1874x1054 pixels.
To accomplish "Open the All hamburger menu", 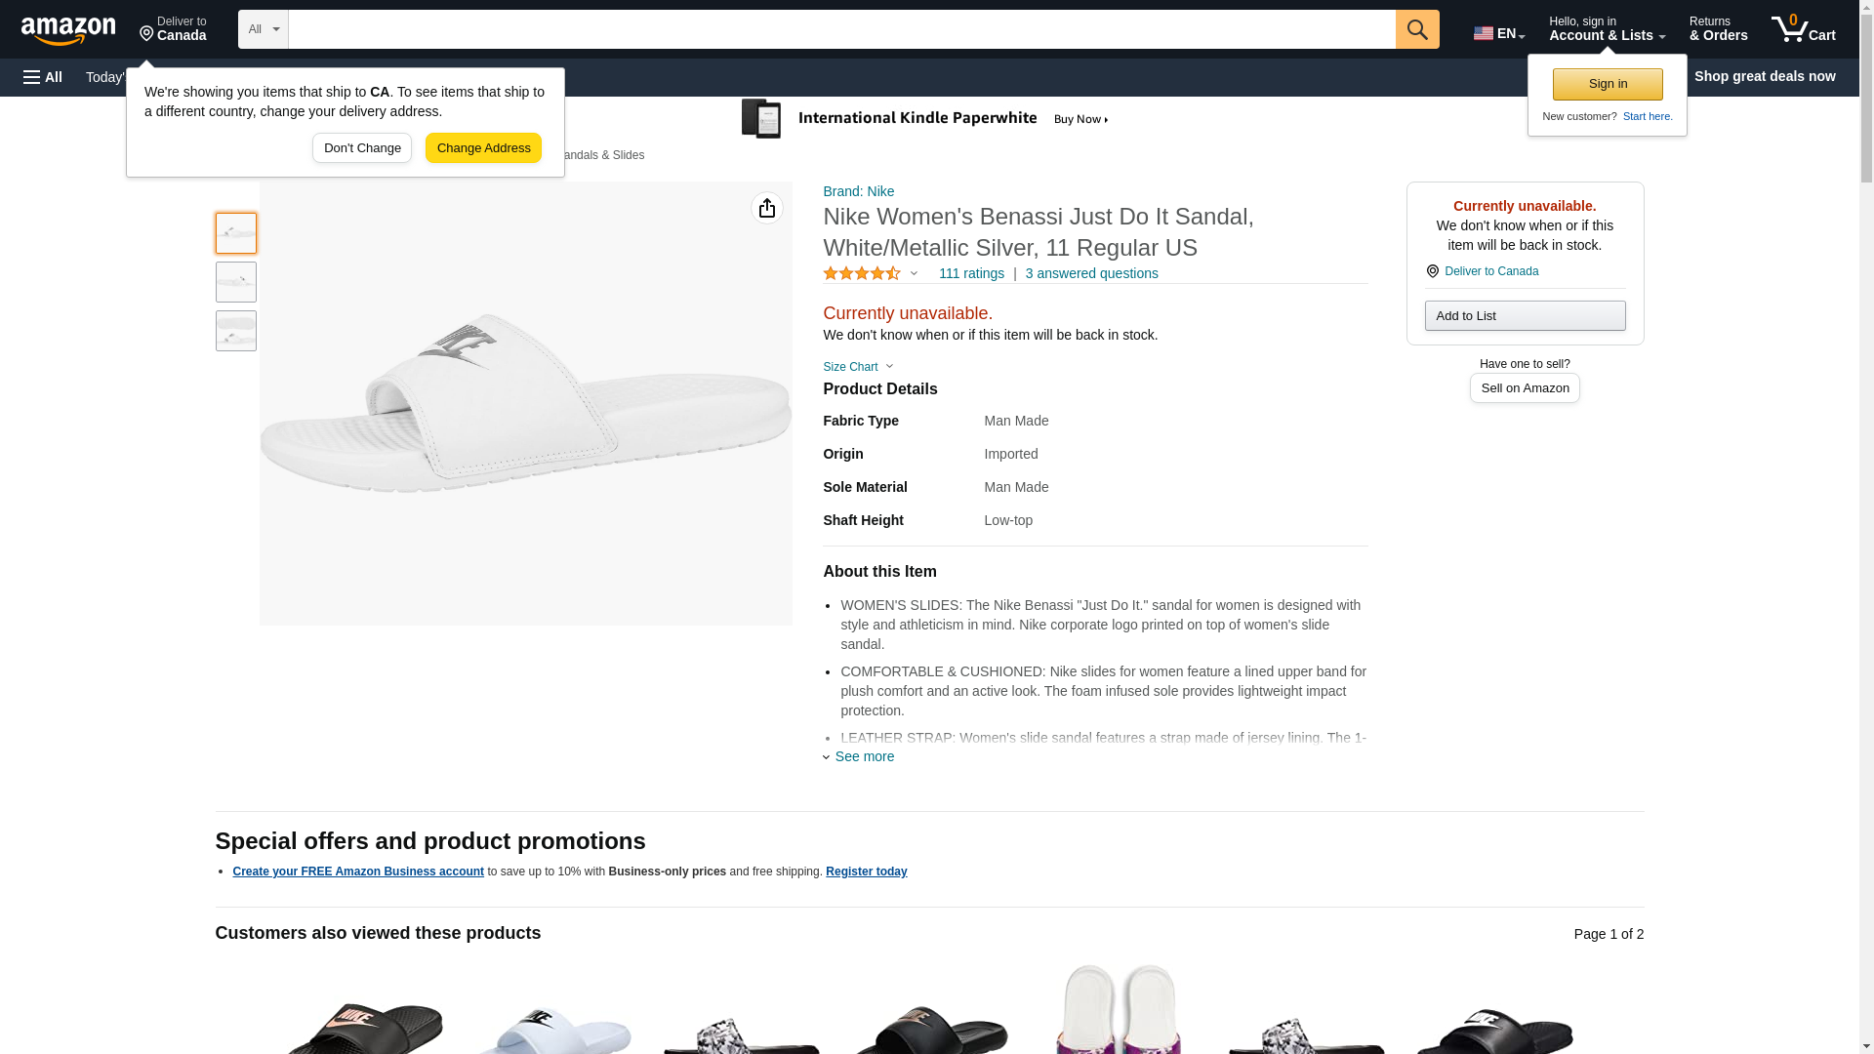I will tap(43, 77).
